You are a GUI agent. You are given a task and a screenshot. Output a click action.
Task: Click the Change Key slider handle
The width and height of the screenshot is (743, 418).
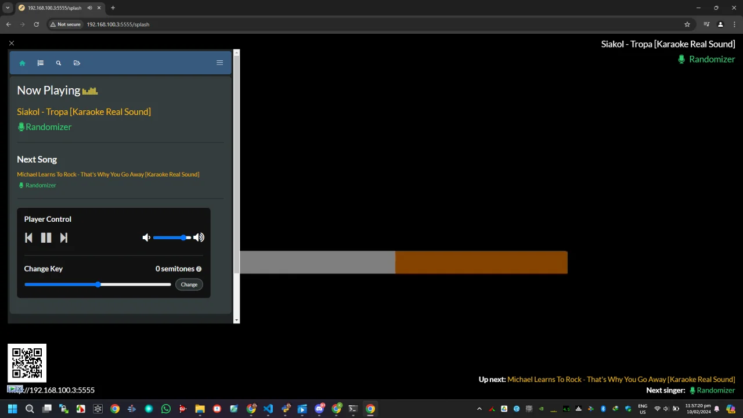[98, 284]
